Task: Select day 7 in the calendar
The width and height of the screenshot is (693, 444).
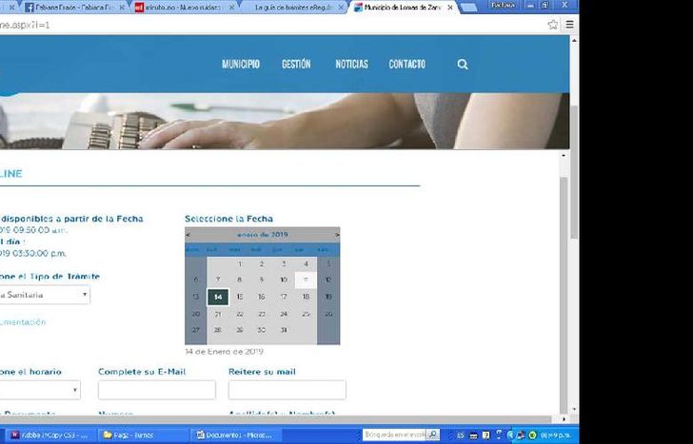Action: 218,280
